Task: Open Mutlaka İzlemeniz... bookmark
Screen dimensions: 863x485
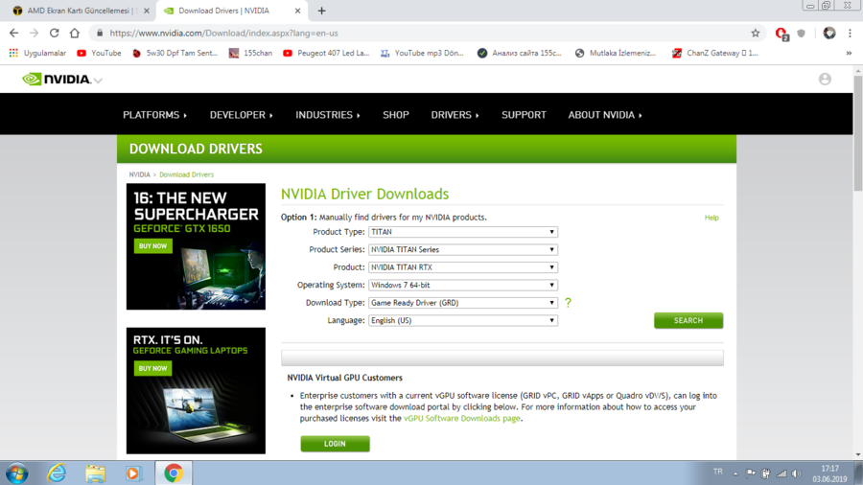Action: coord(616,53)
